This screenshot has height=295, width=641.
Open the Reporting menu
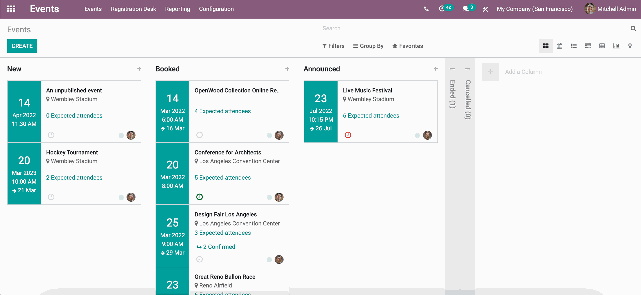(x=178, y=9)
